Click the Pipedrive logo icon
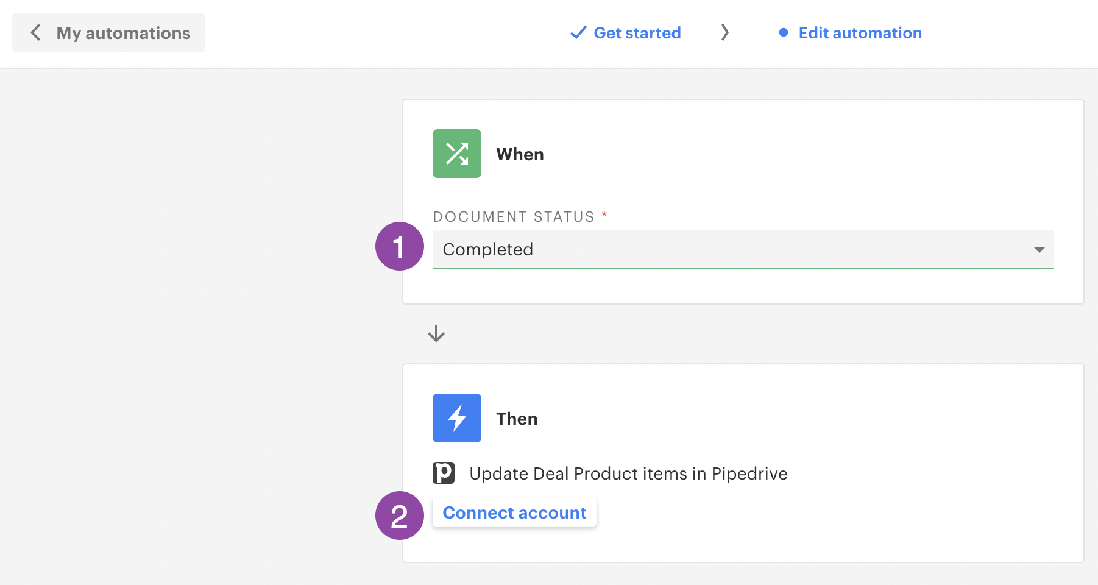Screen dimensions: 1098x585 click(x=444, y=473)
